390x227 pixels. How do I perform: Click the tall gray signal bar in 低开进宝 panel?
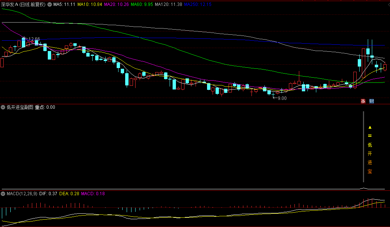(x=364, y=147)
